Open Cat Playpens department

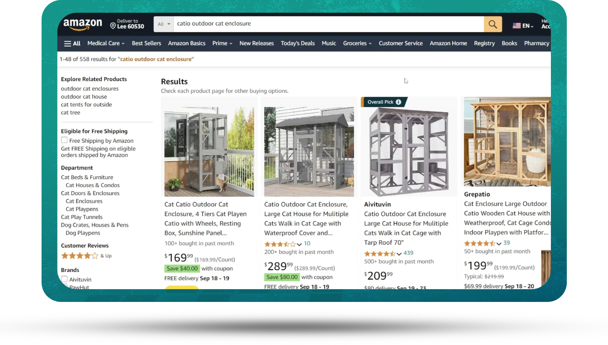(82, 209)
